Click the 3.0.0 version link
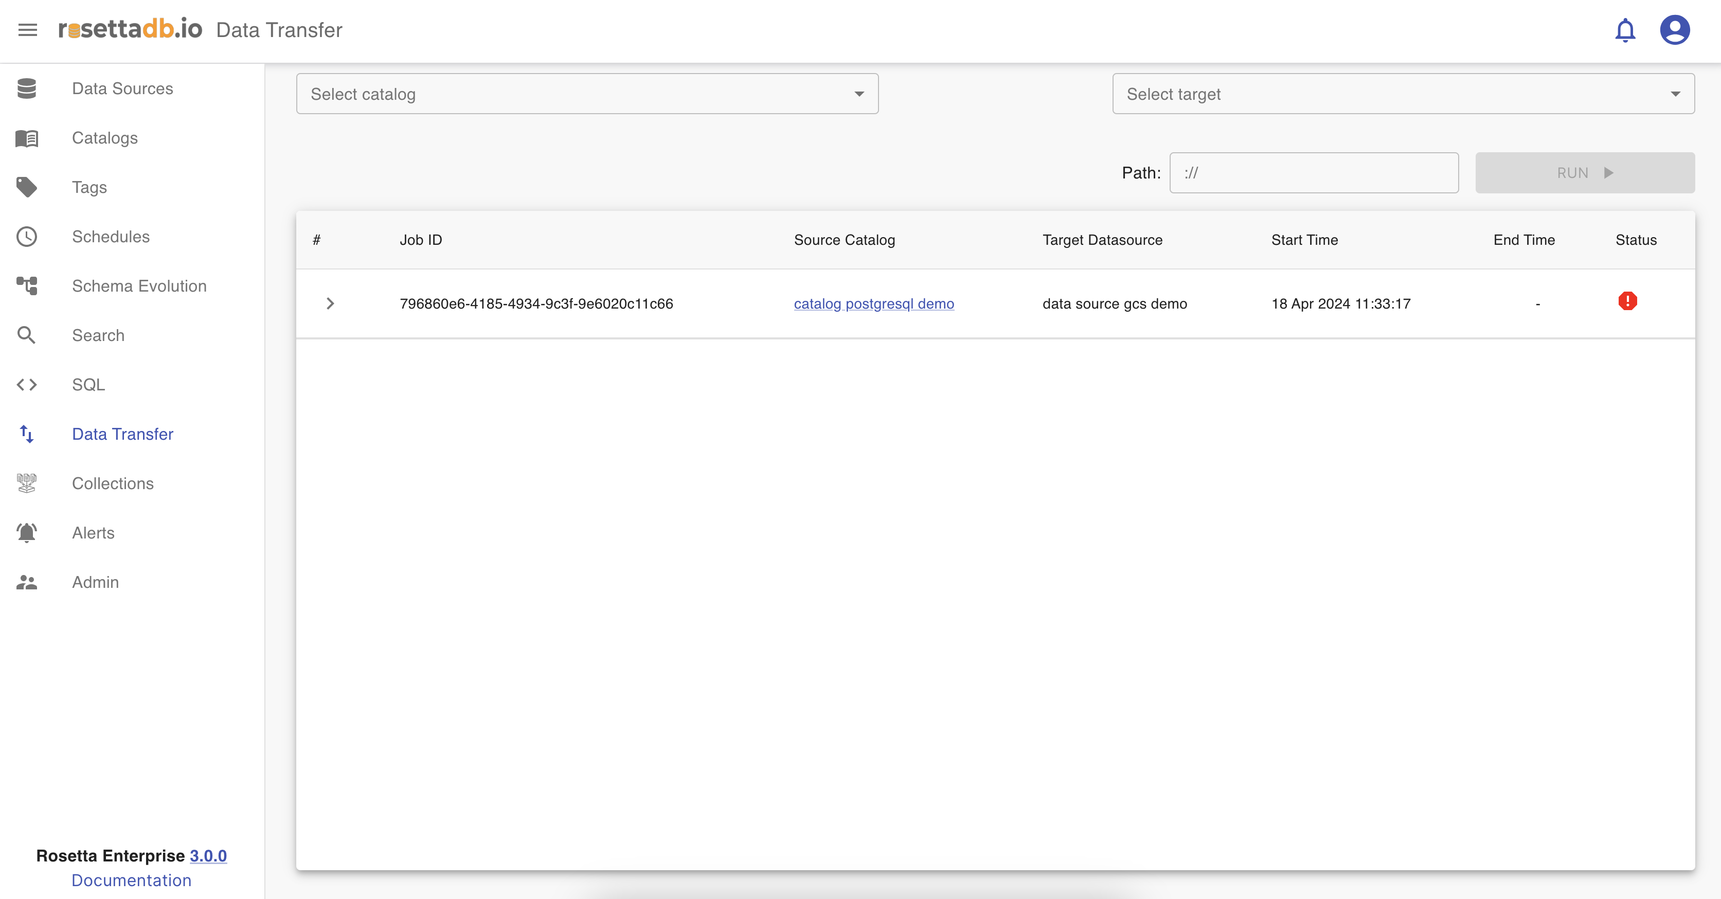1721x899 pixels. click(208, 856)
